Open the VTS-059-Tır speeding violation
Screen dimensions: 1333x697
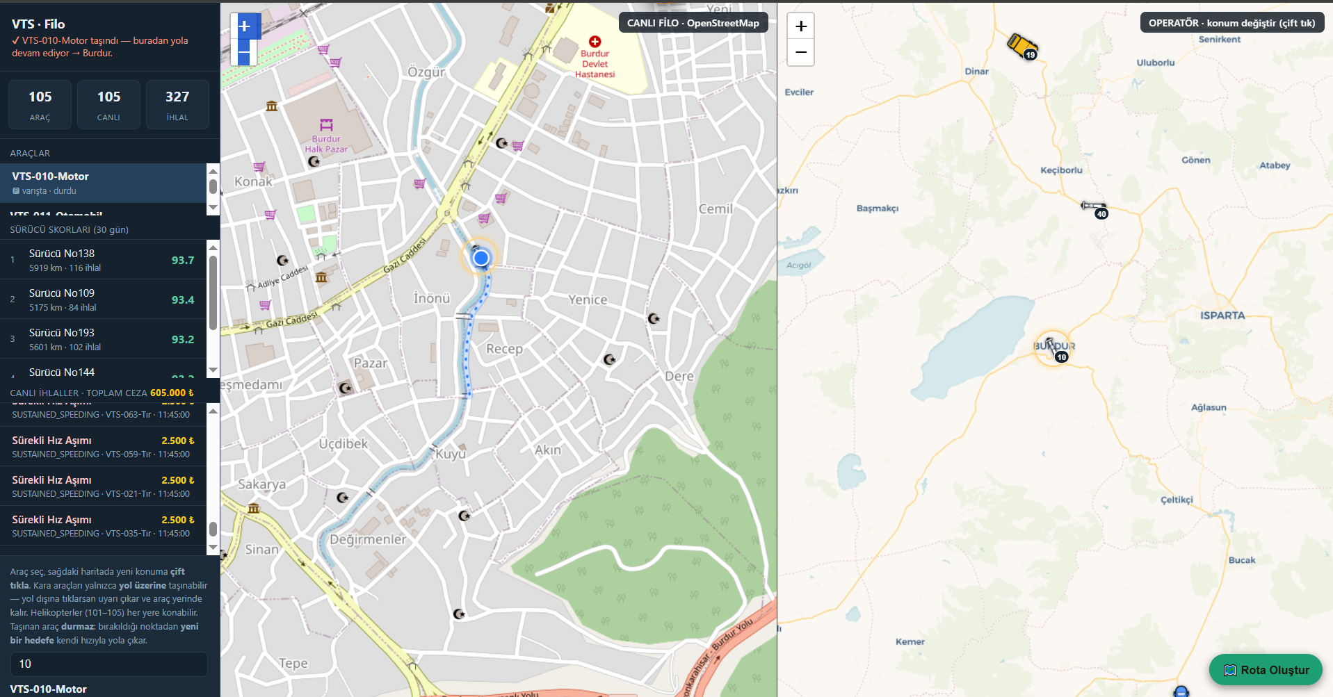coord(103,446)
